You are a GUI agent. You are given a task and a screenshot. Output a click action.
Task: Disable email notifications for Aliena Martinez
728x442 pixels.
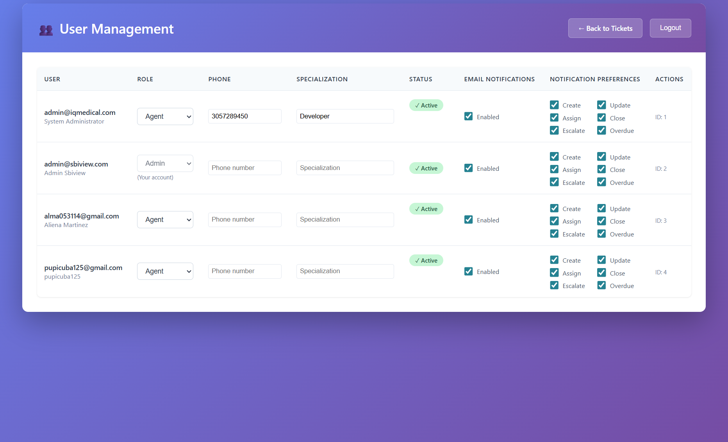click(x=468, y=220)
